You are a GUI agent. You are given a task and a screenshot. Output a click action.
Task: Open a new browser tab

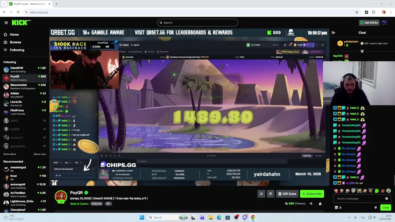click(x=56, y=4)
